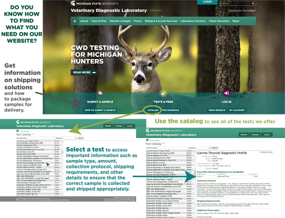Select the purple sign-in arrow icon above Log In
Screen dimensions: 285x218
(x=226, y=93)
